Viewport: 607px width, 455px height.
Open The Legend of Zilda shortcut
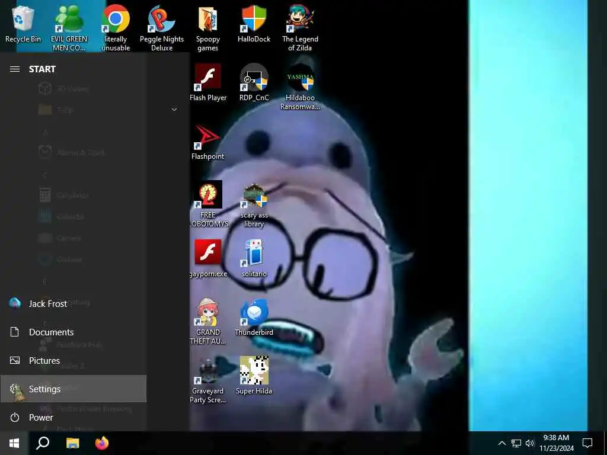[x=300, y=28]
